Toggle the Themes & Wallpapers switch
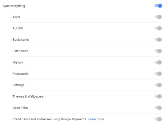The width and height of the screenshot is (165, 124). [158, 96]
